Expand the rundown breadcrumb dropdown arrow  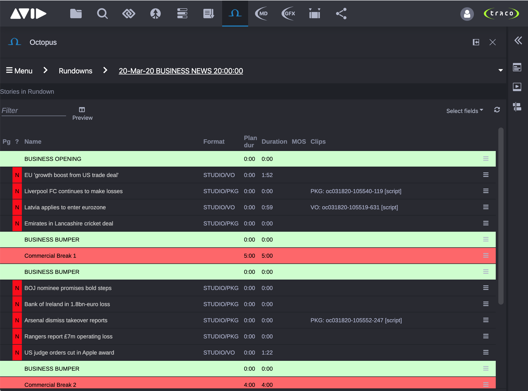coord(500,71)
